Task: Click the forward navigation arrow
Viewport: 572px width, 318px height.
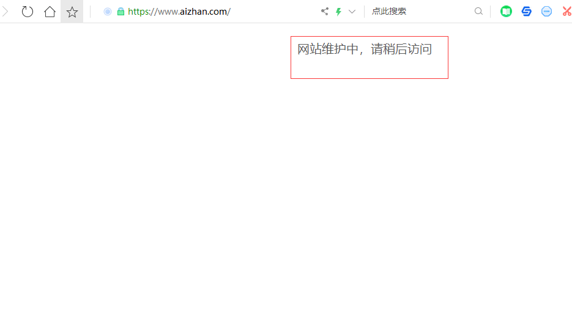Action: pos(5,12)
